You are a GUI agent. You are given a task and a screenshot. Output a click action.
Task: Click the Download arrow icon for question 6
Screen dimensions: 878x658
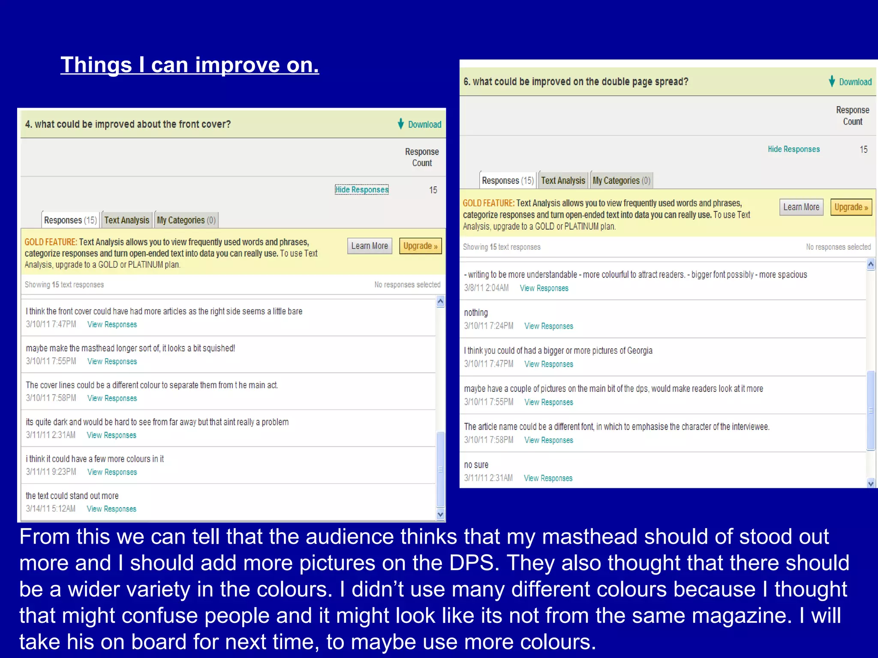point(832,81)
